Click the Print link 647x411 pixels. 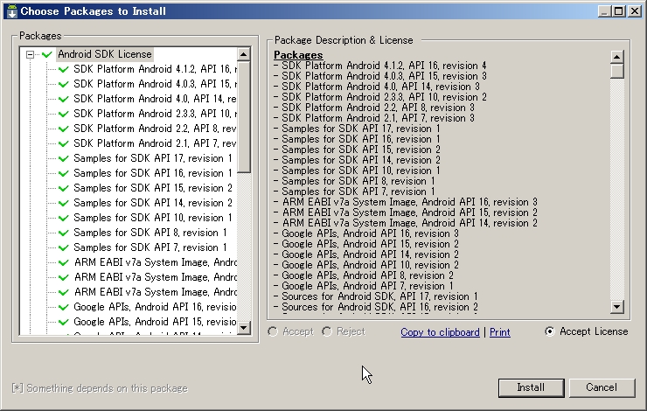(500, 332)
